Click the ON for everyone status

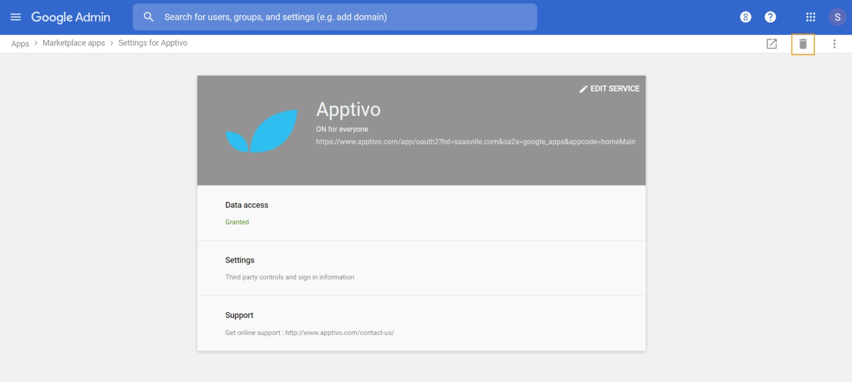coord(342,129)
